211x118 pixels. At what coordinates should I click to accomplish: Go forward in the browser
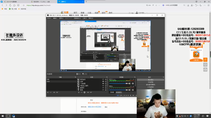click(x=6, y=5)
